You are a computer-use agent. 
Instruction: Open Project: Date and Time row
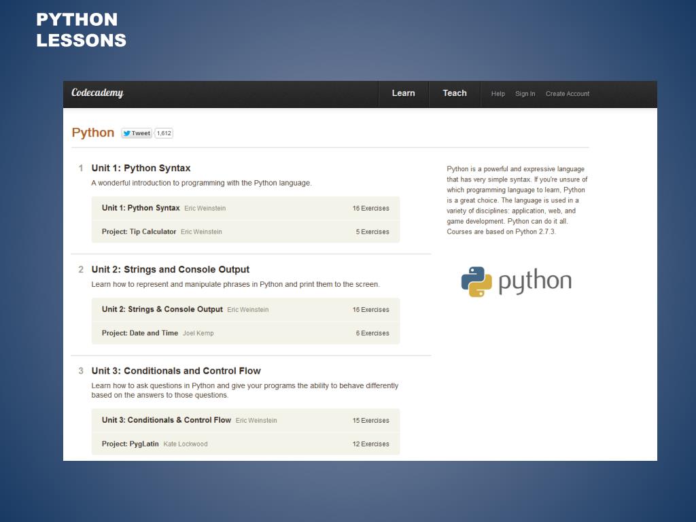pos(245,333)
